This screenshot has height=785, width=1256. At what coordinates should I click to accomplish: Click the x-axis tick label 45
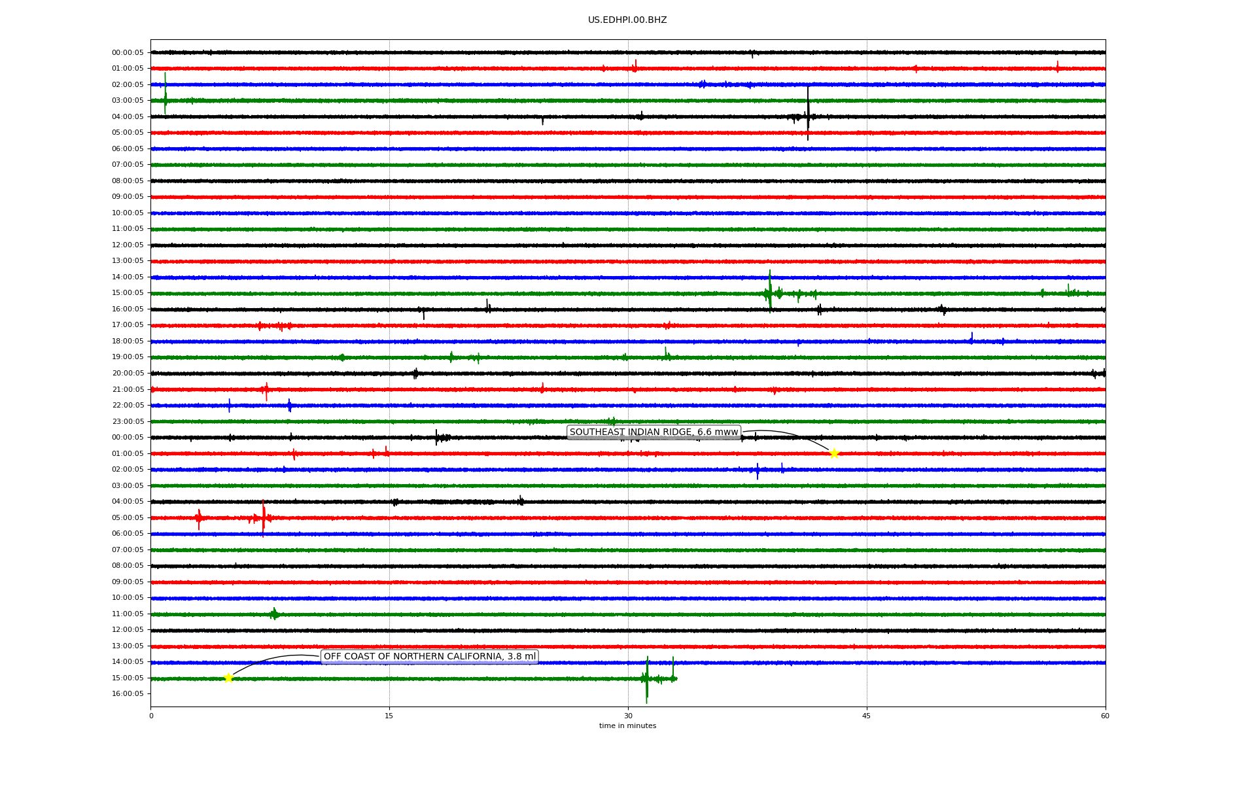click(867, 716)
